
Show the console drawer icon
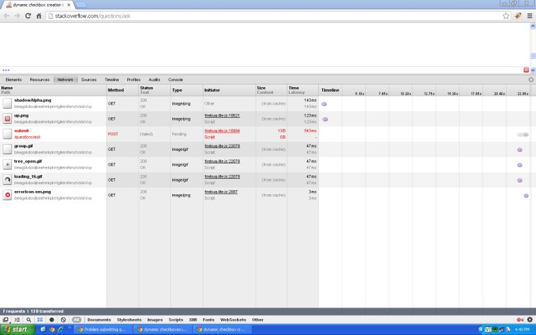17,320
